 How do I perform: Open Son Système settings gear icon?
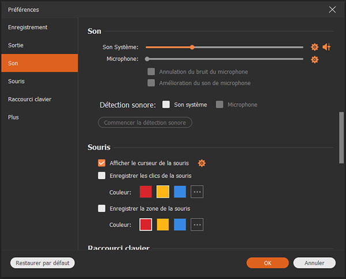coord(314,47)
